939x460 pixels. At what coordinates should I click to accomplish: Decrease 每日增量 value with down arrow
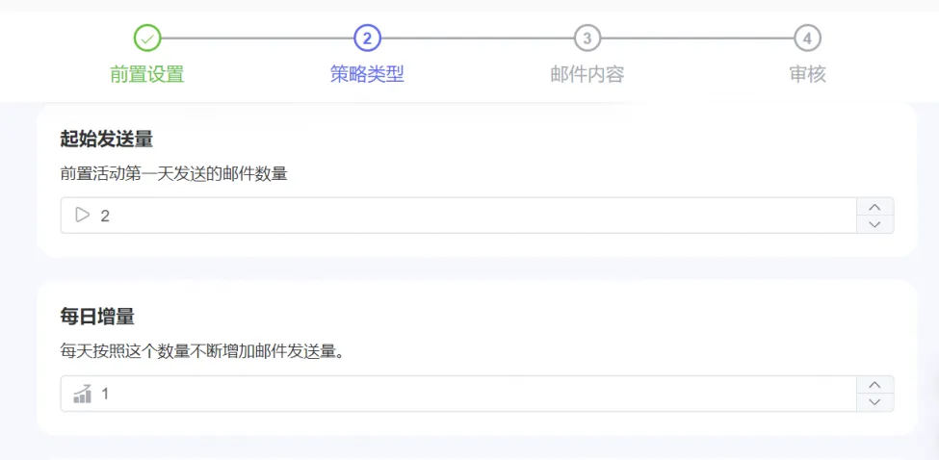[x=874, y=402]
